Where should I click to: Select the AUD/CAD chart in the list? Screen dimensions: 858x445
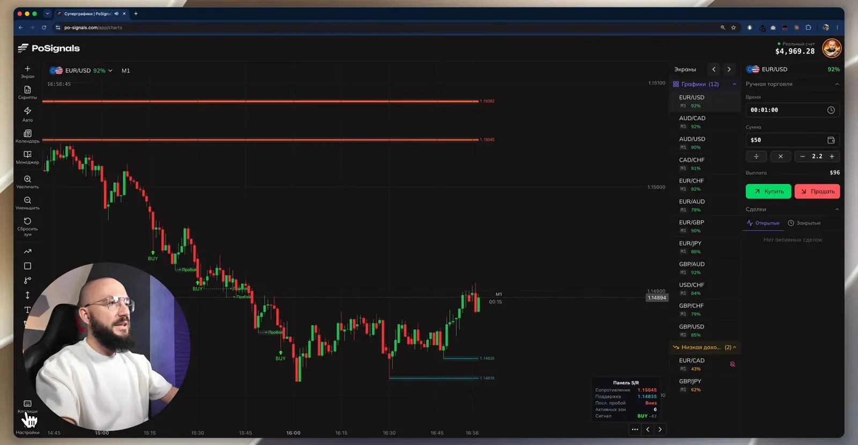[704, 122]
